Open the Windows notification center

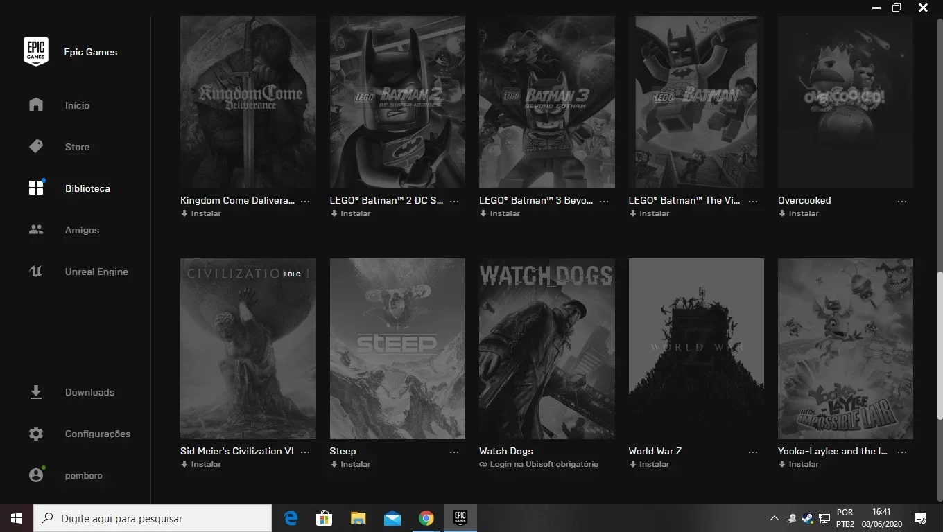(x=921, y=518)
